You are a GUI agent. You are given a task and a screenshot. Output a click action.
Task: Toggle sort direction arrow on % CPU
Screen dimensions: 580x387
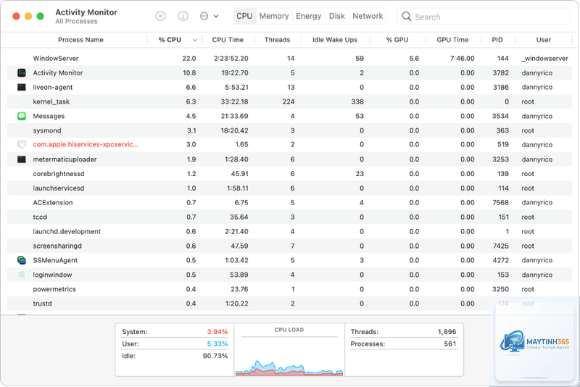pyautogui.click(x=195, y=40)
